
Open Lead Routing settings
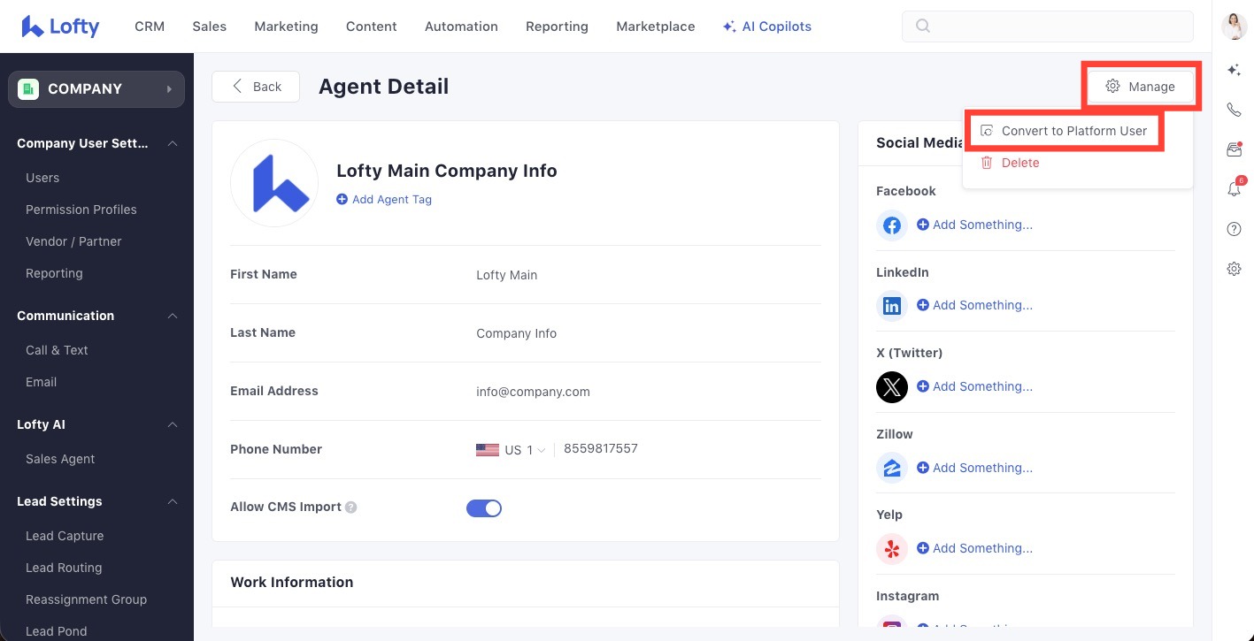64,568
